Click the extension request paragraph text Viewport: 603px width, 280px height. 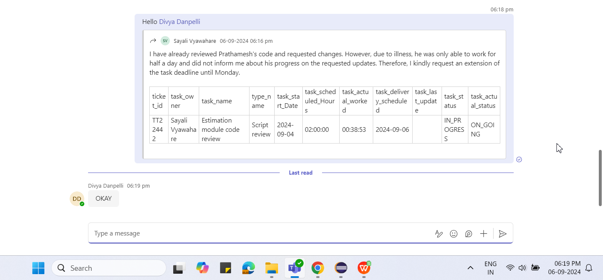325,63
